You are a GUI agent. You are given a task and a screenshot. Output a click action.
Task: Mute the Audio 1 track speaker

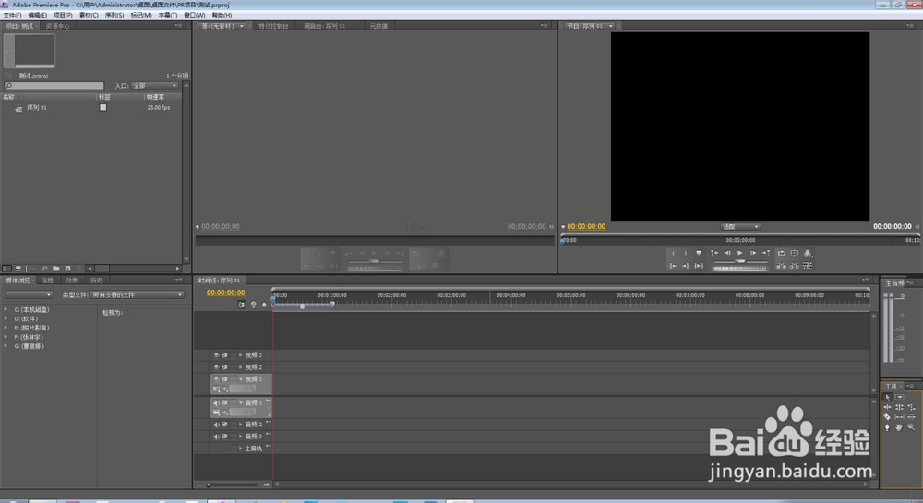[x=216, y=403]
